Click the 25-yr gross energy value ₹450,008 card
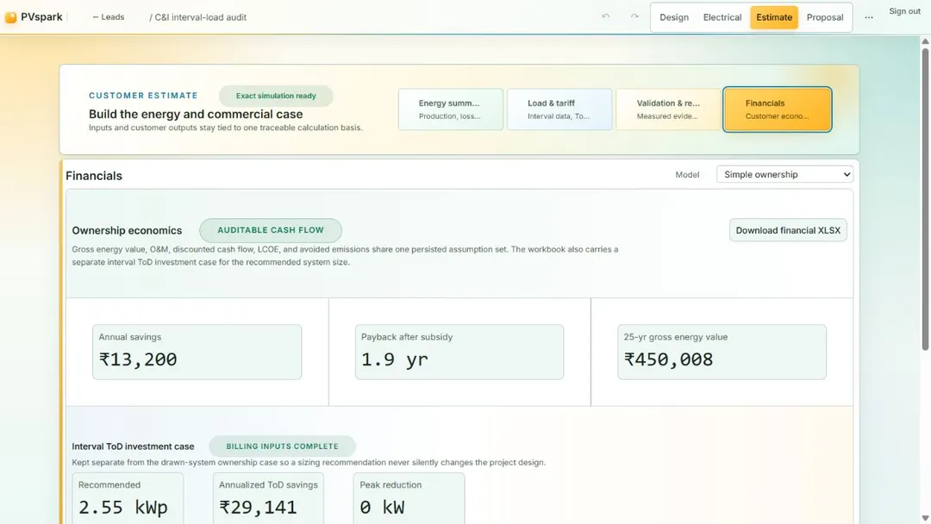This screenshot has width=931, height=524. [x=722, y=352]
